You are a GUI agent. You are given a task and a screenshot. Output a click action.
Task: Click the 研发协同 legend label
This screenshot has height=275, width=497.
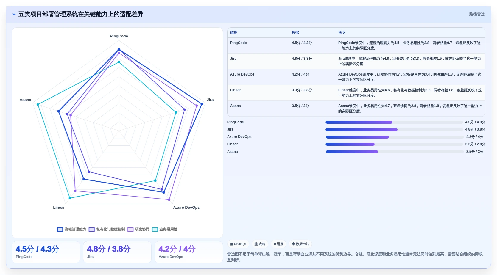[x=142, y=229]
